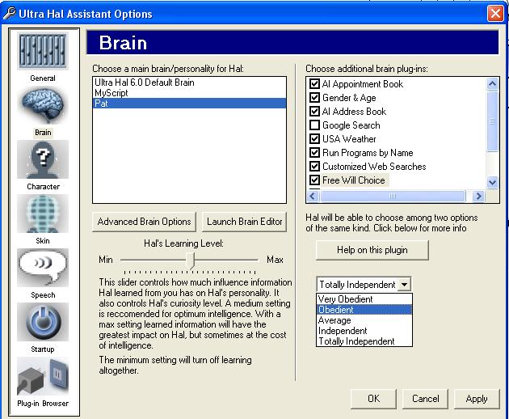Click the plug-ins list scroll down arrow
The image size is (509, 419).
[x=493, y=182]
